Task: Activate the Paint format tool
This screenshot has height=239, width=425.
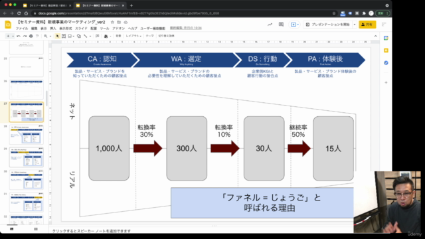Action: coord(37,36)
